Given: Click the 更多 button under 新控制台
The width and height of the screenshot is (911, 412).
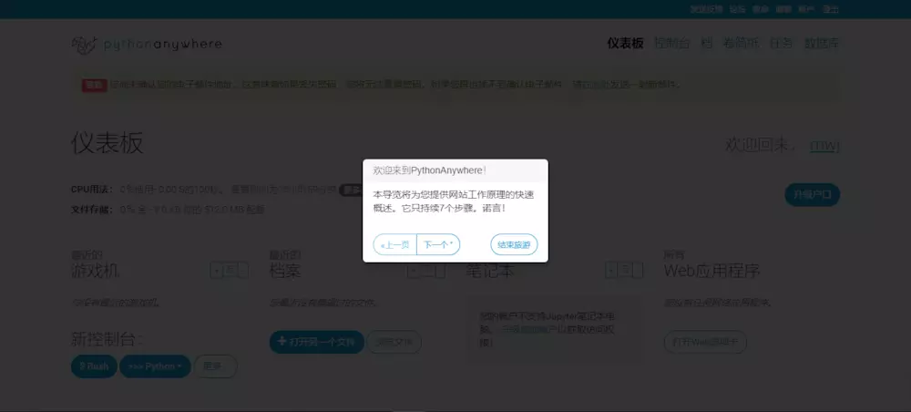Looking at the screenshot, I should [x=216, y=366].
